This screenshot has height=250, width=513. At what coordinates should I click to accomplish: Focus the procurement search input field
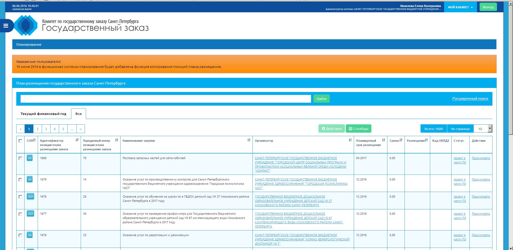[x=166, y=99]
